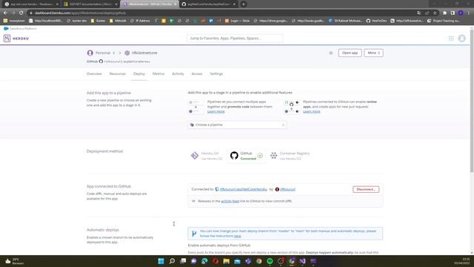Follow Learn more link about promoting code
474x267 pixels.
(x=216, y=112)
